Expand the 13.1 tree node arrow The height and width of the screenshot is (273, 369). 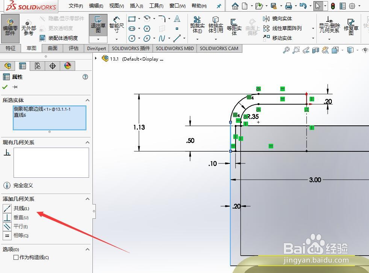[96, 58]
